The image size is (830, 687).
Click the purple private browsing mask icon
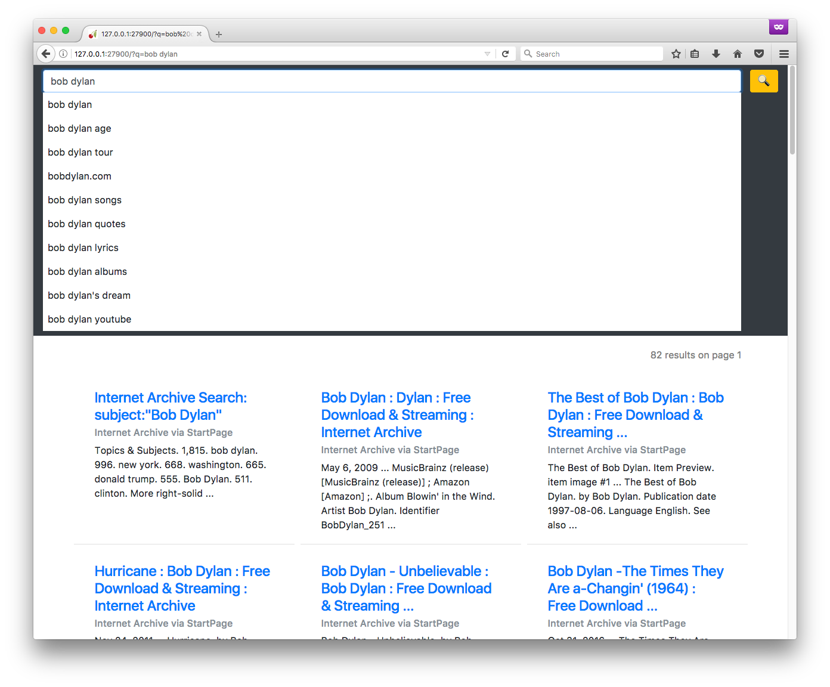pos(779,27)
